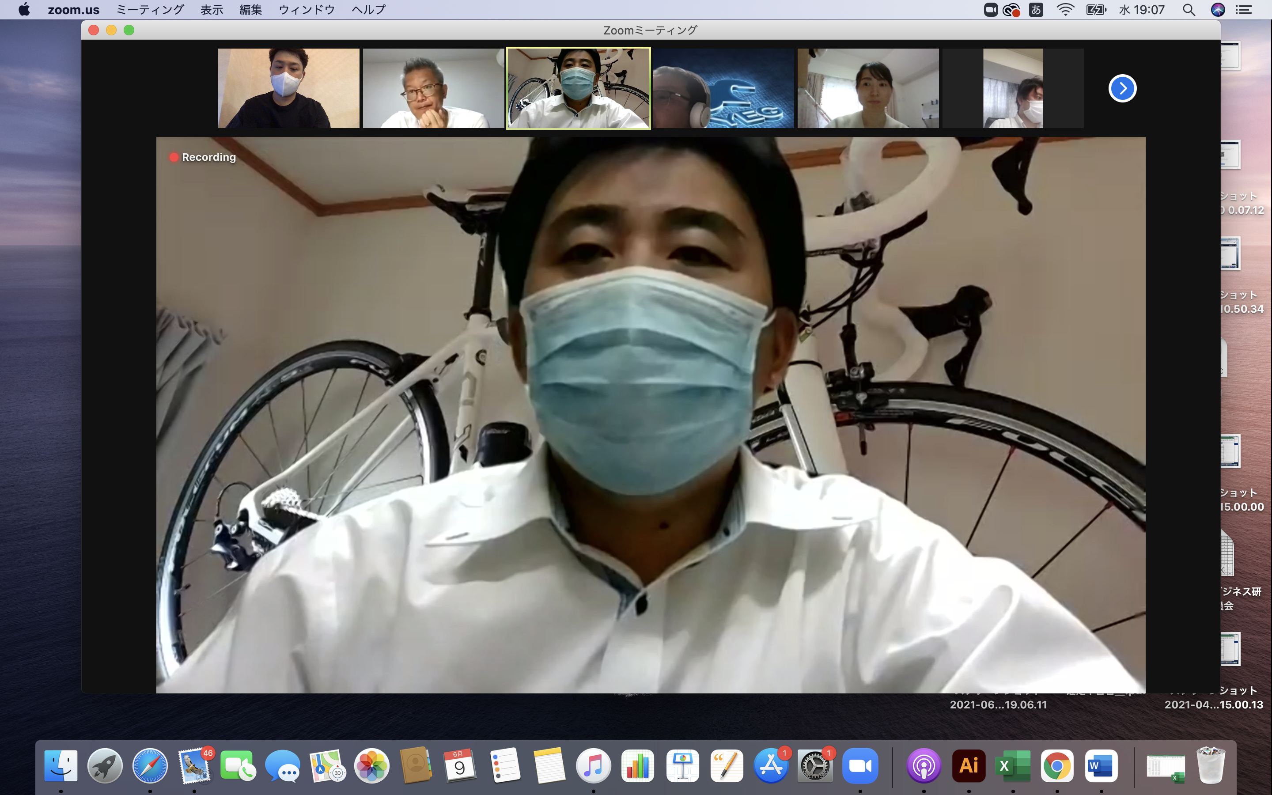The height and width of the screenshot is (795, 1272).
Task: Open System Preferences from the dock
Action: click(815, 766)
